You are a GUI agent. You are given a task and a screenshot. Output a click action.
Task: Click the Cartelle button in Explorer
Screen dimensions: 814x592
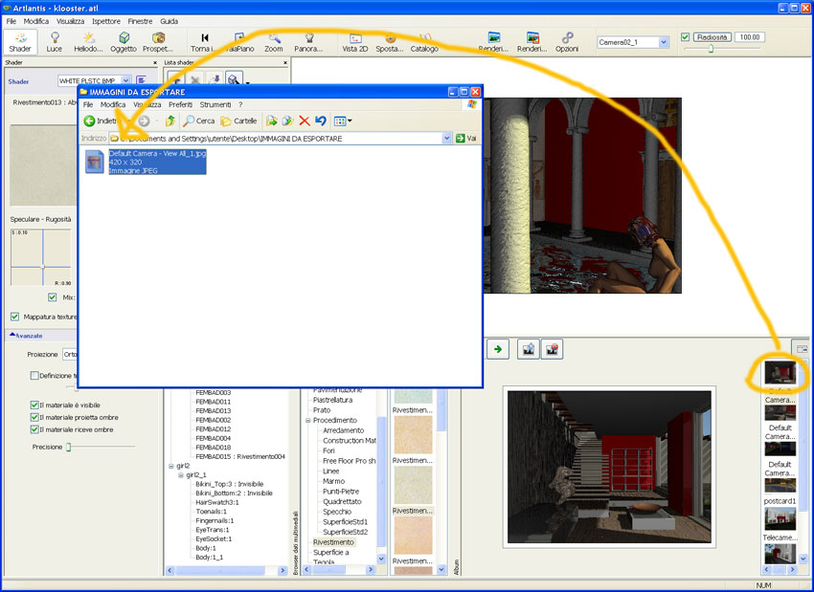(238, 121)
